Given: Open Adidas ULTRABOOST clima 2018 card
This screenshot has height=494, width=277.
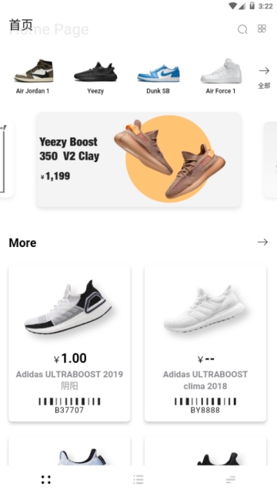Looking at the screenshot, I should (205, 343).
